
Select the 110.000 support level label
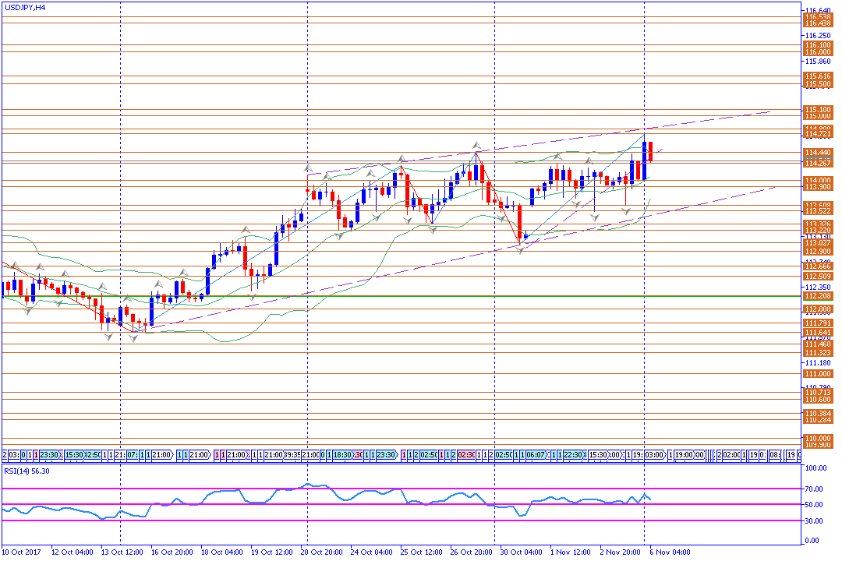(816, 438)
